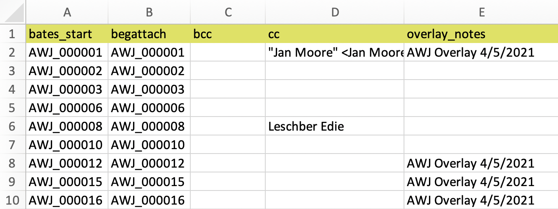The image size is (558, 209).
Task: Select column A header
Action: (67, 12)
